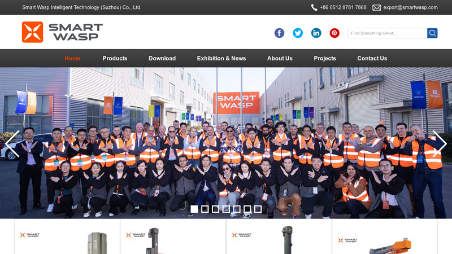The height and width of the screenshot is (254, 452).
Task: Click the Smart Wasp logo
Action: coord(62,32)
